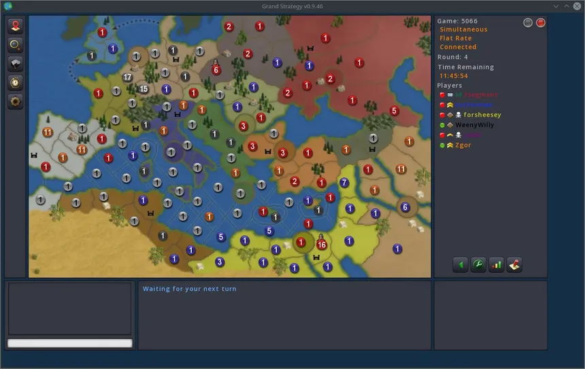Click the red round indicator button
Image resolution: width=585 pixels, height=369 pixels.
tap(541, 22)
